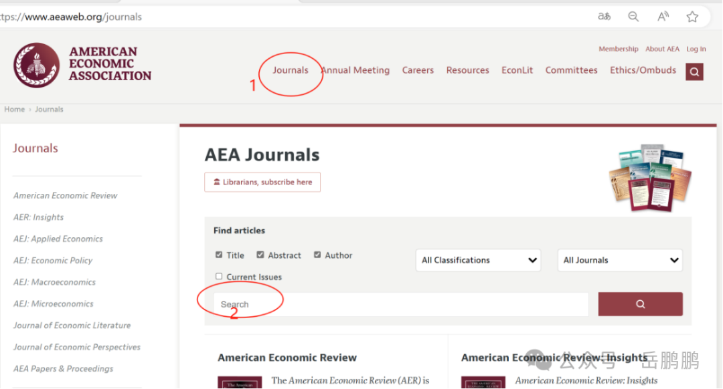The height and width of the screenshot is (389, 723).
Task: Open AER: Insights in sidebar
Action: click(x=38, y=217)
